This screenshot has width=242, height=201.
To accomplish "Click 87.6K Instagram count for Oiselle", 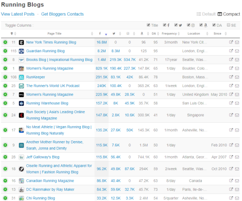I will pyautogui.click(x=130, y=169).
